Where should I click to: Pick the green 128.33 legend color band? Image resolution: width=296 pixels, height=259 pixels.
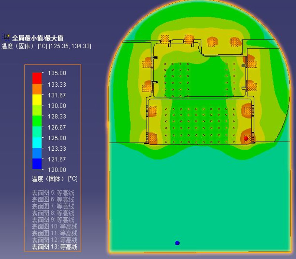pos(37,121)
